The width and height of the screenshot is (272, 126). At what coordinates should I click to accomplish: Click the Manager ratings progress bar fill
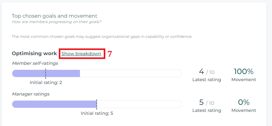coord(54,104)
